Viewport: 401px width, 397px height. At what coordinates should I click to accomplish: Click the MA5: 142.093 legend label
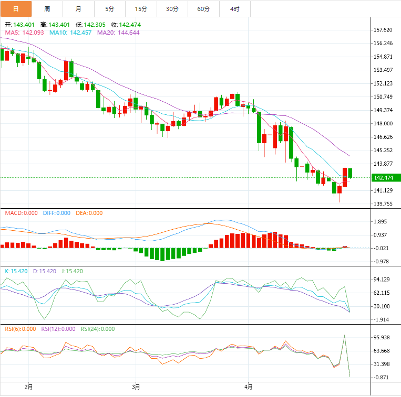pos(25,33)
